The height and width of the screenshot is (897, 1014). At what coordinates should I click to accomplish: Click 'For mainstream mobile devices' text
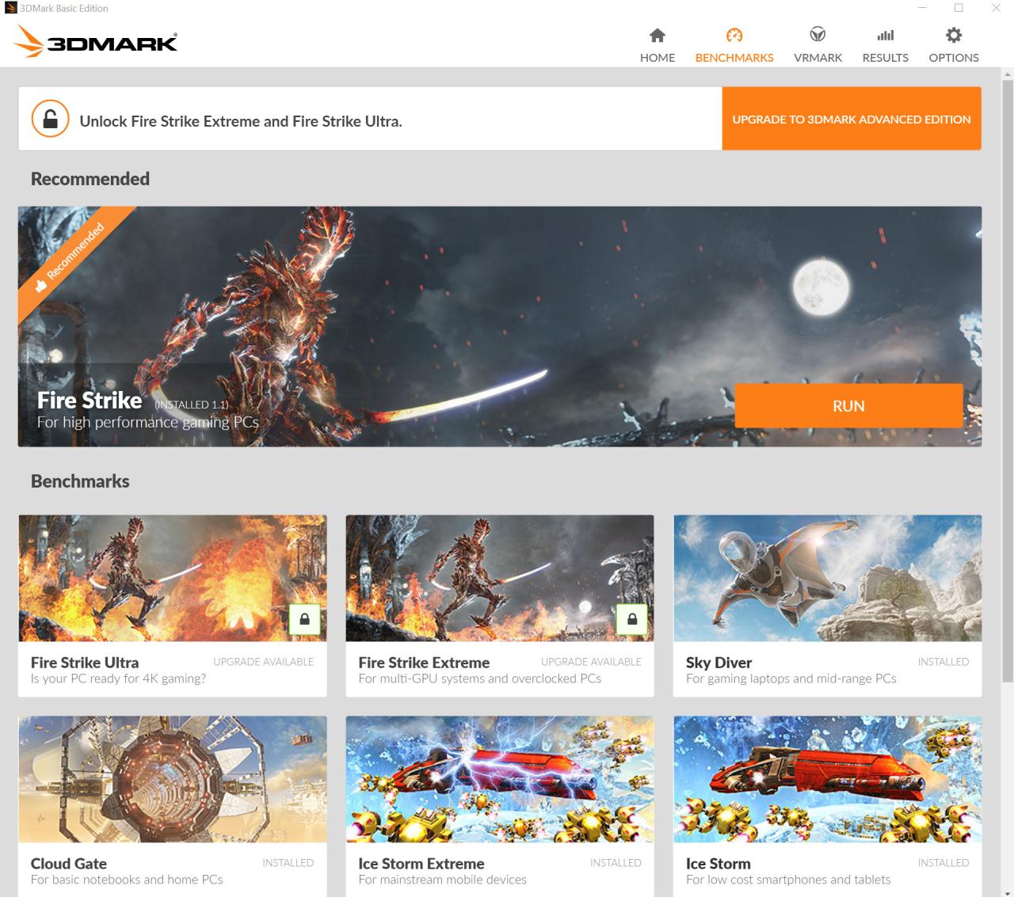(x=442, y=880)
